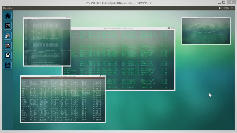This screenshot has width=237, height=133.
Task: Click the value -10.01% in the MSN row
Action: [x=44, y=117]
